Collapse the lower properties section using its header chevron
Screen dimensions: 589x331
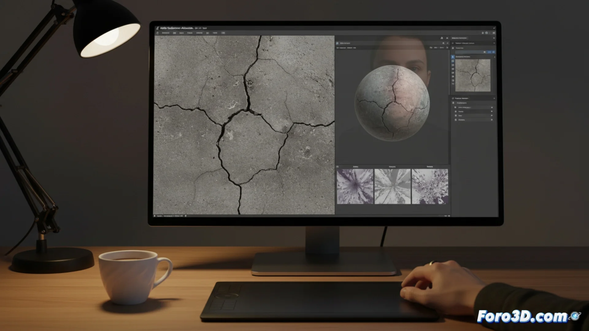pos(494,98)
